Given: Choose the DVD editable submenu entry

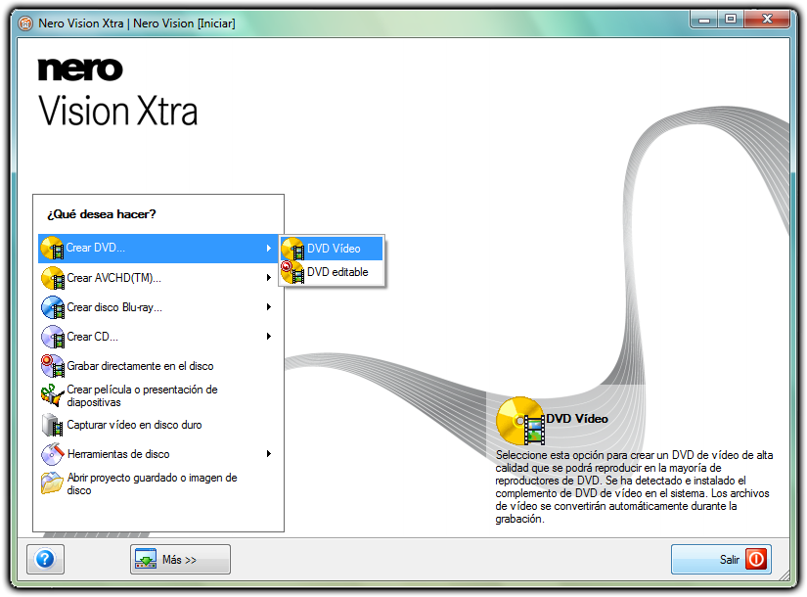Looking at the screenshot, I should click(x=332, y=272).
